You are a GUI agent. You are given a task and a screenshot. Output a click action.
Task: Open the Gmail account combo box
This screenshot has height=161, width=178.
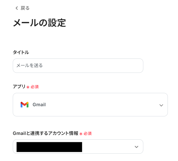(110, 147)
